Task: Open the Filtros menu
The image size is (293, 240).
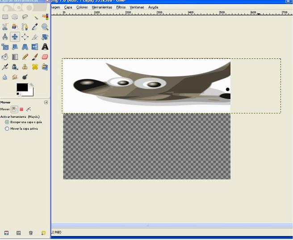Action: (121, 7)
